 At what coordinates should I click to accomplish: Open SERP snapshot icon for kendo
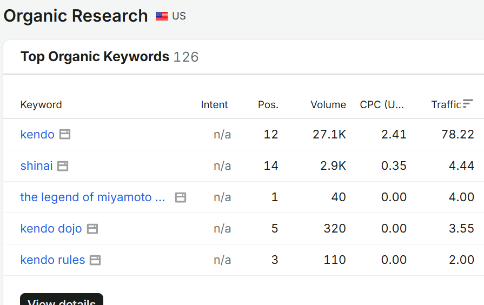65,134
